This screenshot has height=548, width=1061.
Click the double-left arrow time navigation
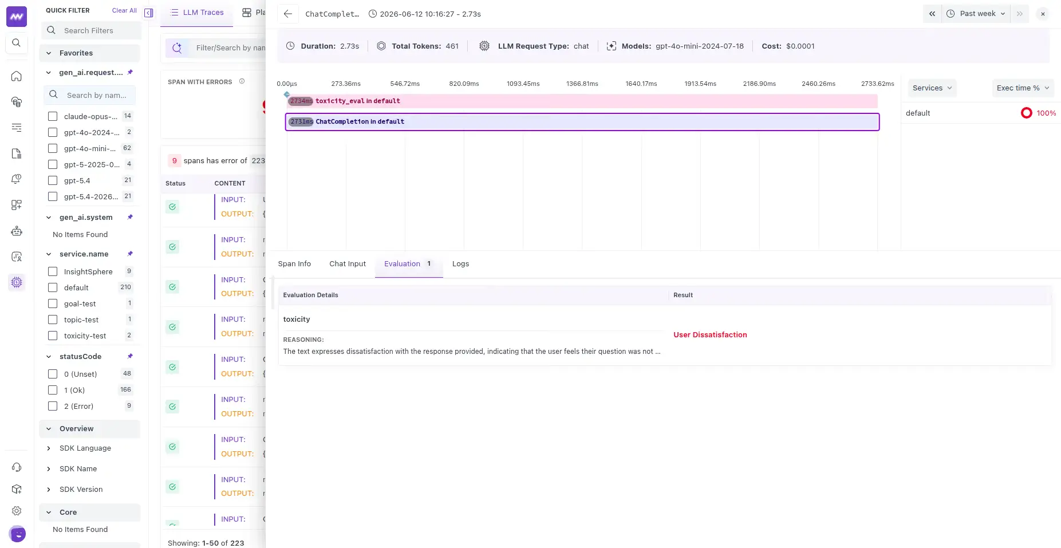click(932, 14)
